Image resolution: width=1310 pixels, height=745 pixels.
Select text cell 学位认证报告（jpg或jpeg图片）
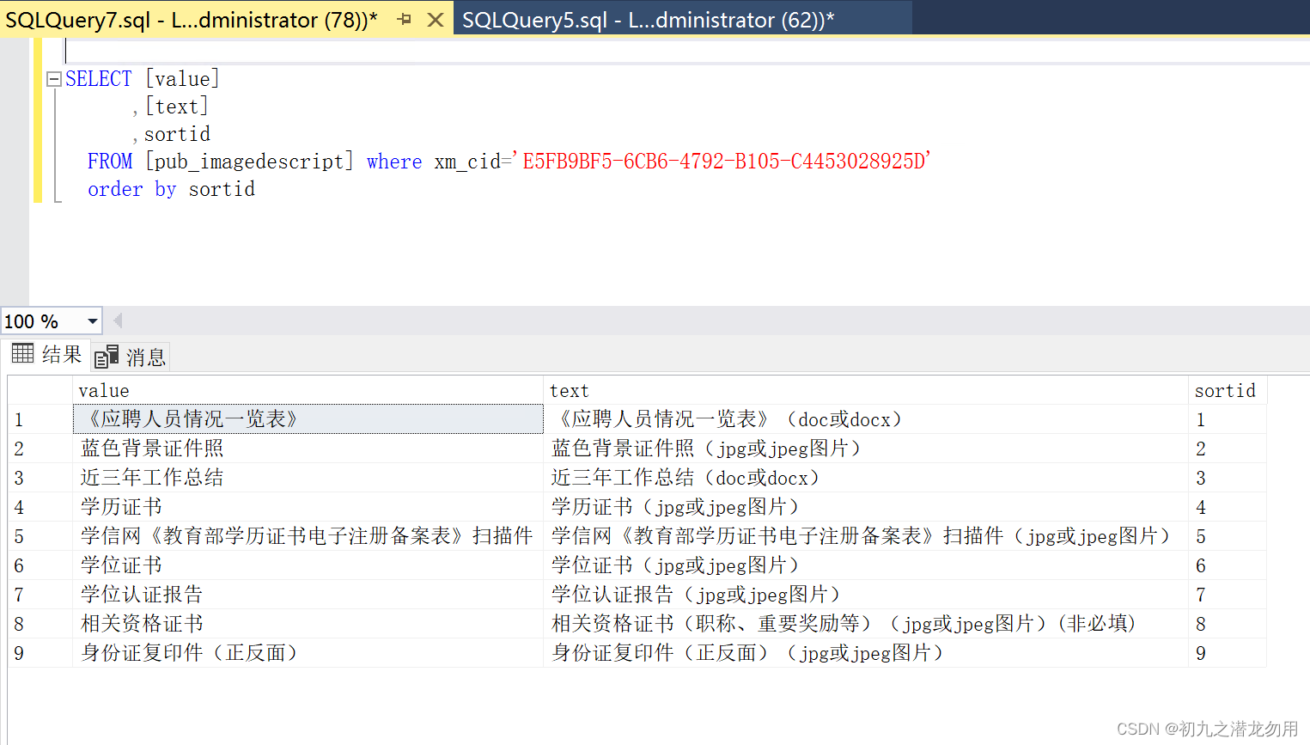[866, 595]
